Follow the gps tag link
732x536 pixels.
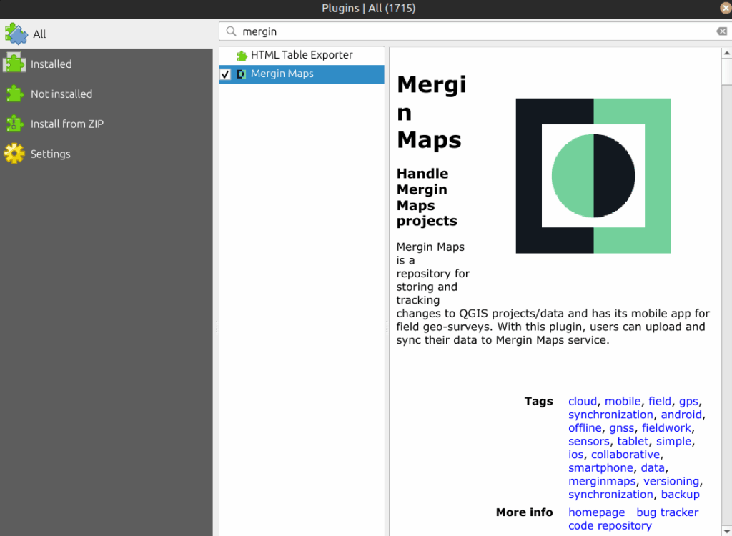(688, 402)
